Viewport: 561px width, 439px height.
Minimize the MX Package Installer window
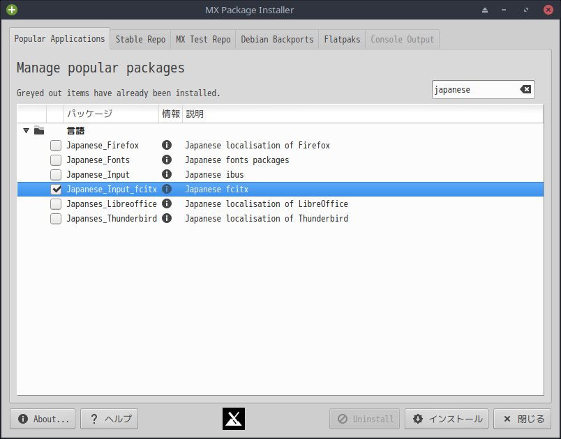click(504, 10)
